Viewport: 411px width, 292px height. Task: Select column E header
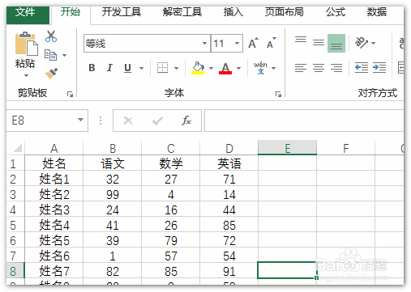coord(287,147)
